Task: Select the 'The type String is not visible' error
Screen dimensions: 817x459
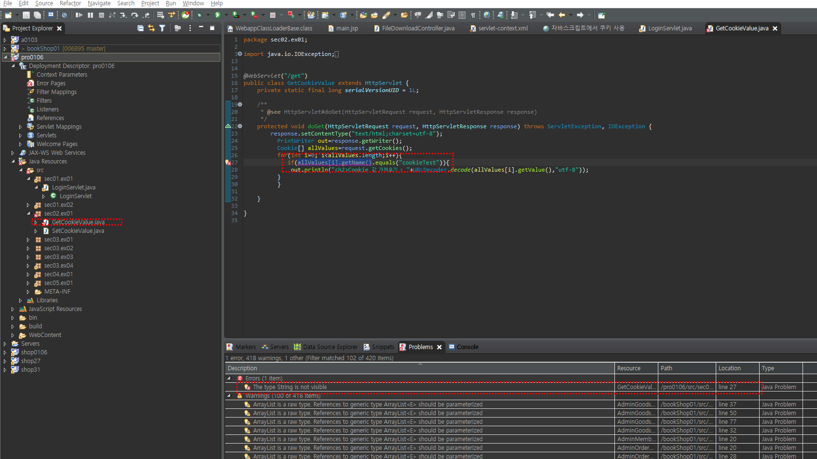Action: point(290,387)
